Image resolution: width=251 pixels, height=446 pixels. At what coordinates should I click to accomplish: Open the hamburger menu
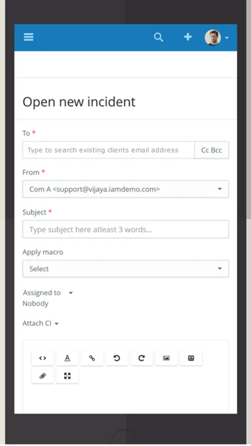coord(28,37)
